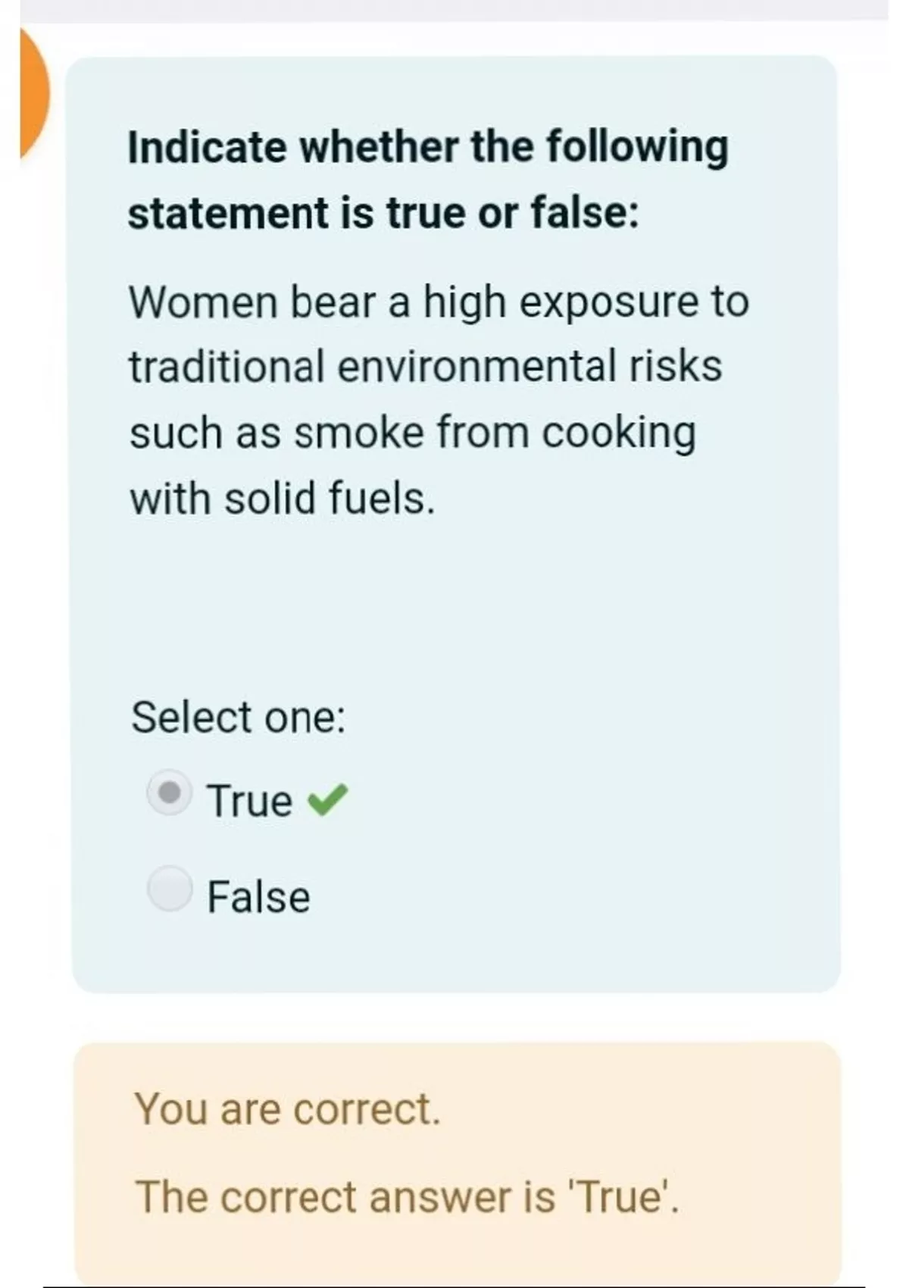Select the False radio button

coord(170,888)
